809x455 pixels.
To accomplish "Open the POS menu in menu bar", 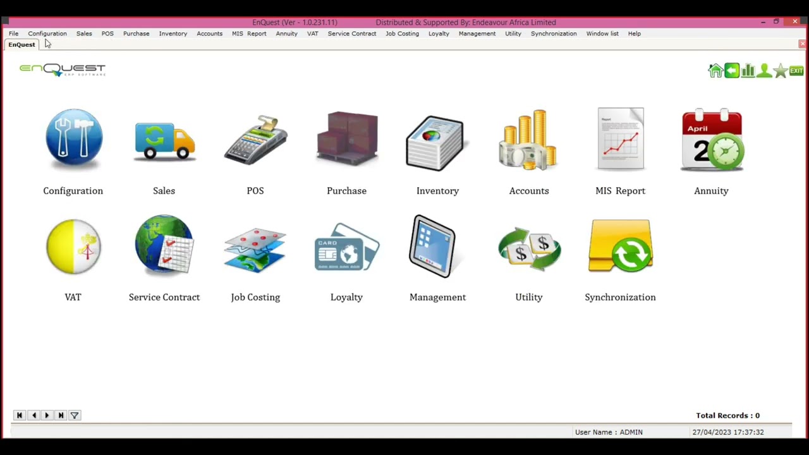I will tap(107, 33).
